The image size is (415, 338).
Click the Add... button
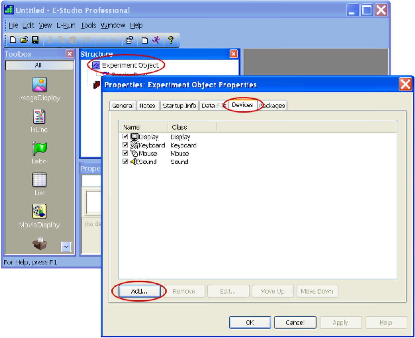point(139,291)
